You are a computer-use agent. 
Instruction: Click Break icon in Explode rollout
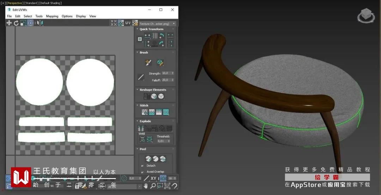click(141, 128)
